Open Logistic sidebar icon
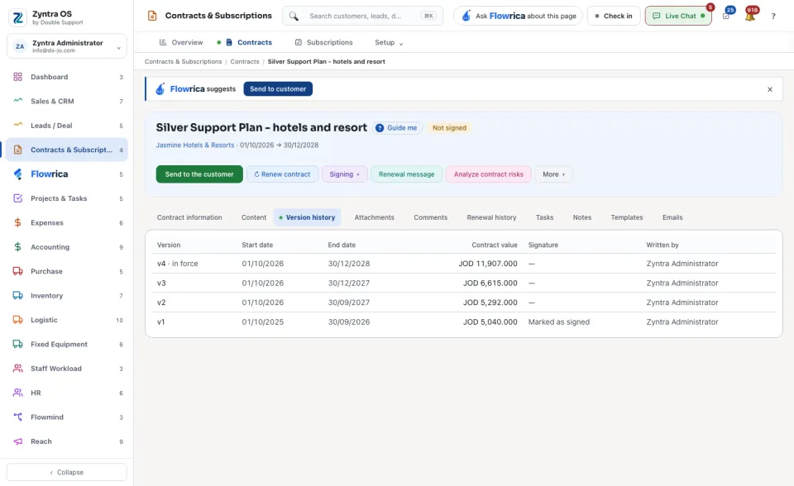 17,320
